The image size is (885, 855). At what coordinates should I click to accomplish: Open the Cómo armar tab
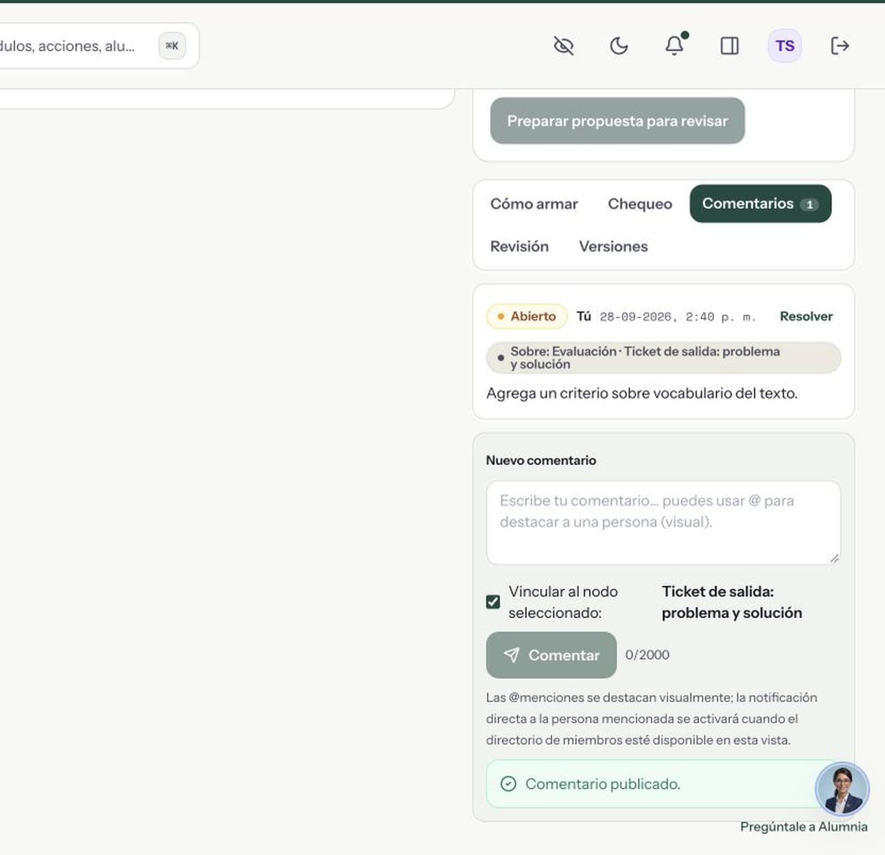point(534,204)
